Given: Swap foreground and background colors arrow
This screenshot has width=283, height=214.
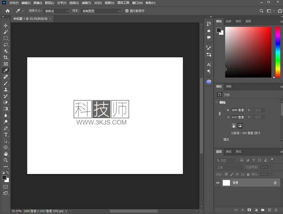Looking at the screenshot, I should (7, 172).
